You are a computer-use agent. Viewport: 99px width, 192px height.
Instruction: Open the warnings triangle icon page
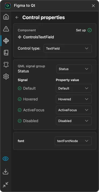click(x=6, y=29)
